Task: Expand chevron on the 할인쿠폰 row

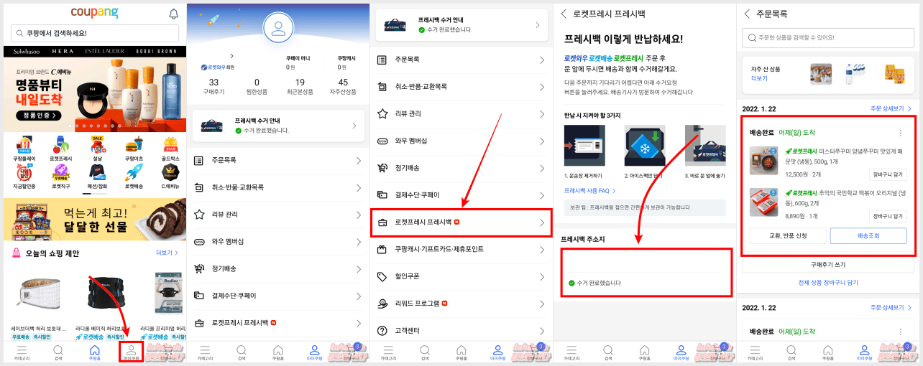Action: [x=542, y=276]
